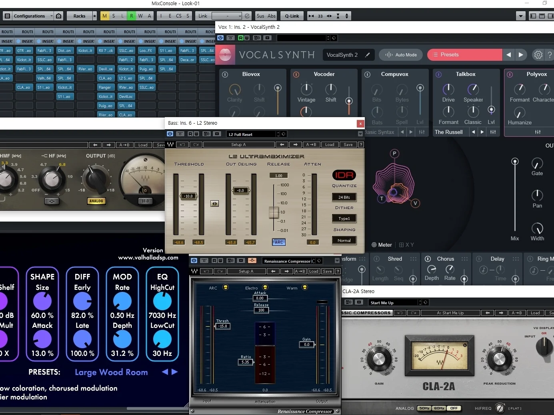The width and height of the screenshot is (554, 415).
Task: Next Talkbox preset after The Russell
Action: 482,132
